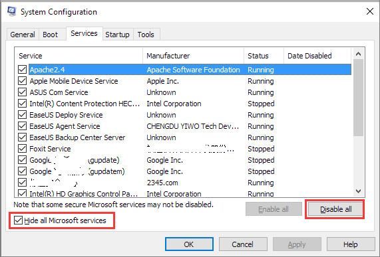The height and width of the screenshot is (257, 380).
Task: Click the services list scroll up arrow
Action: (358, 54)
